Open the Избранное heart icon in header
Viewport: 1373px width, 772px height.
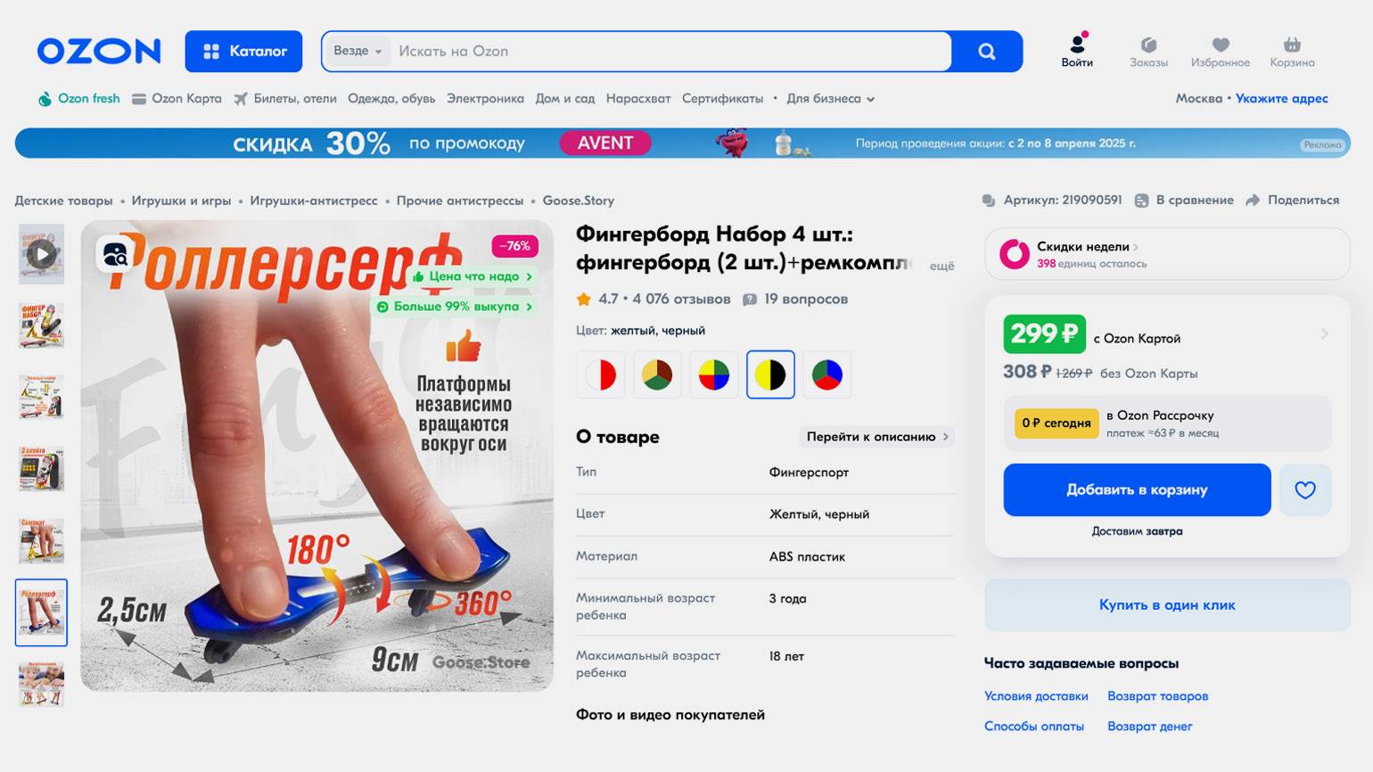[1221, 45]
